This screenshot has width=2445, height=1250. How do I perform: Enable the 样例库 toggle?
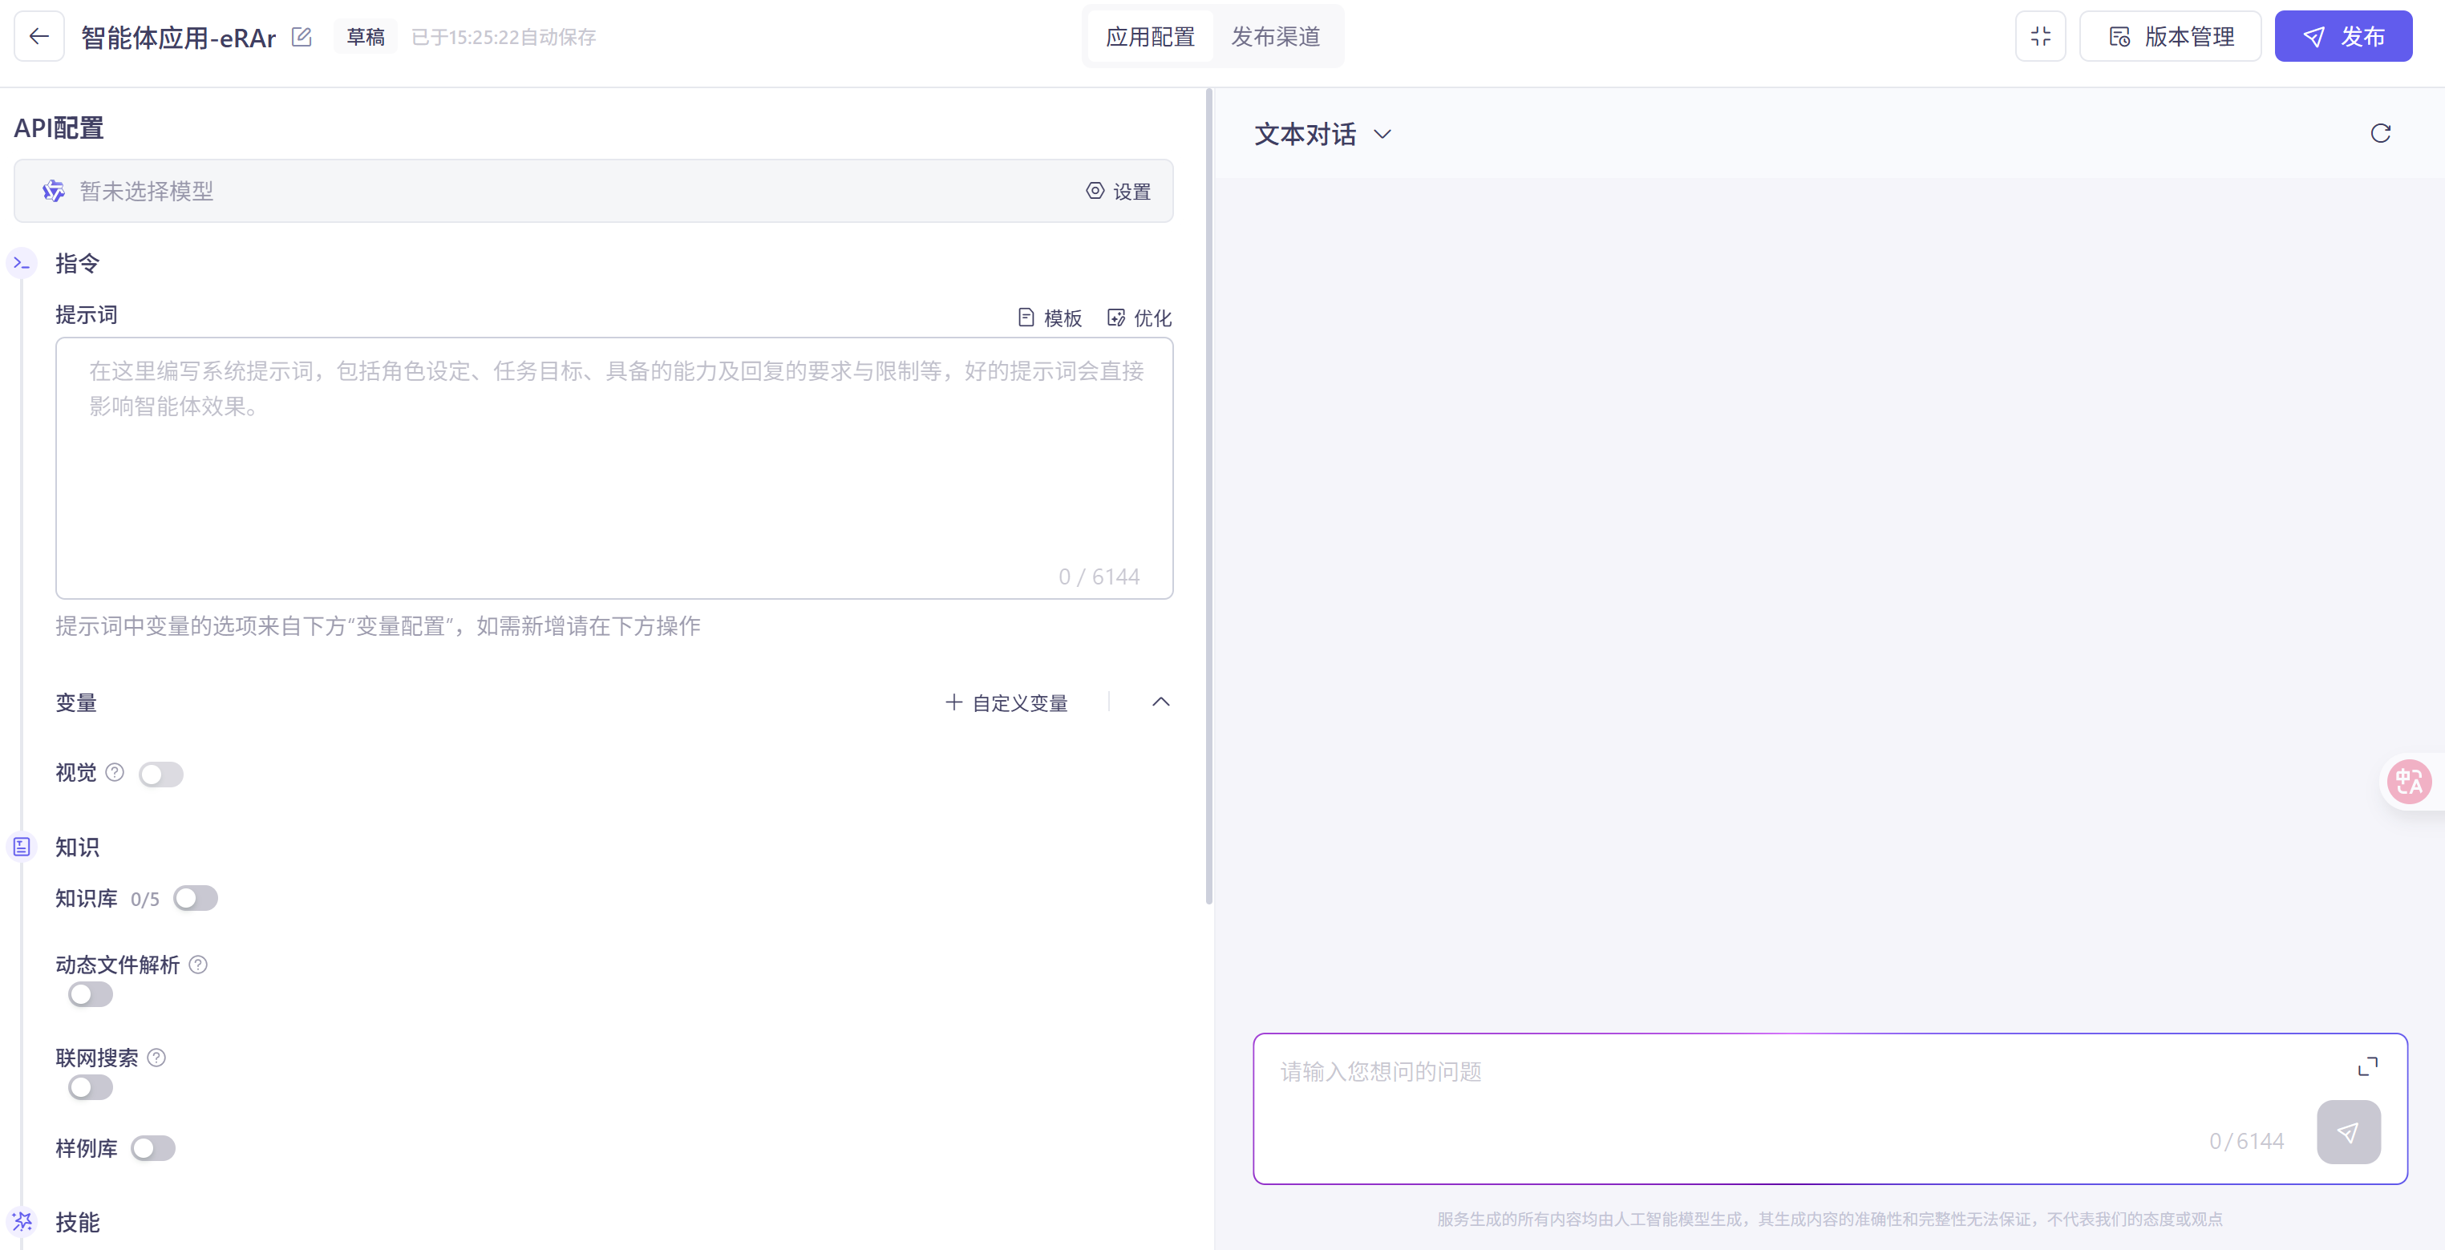point(153,1148)
